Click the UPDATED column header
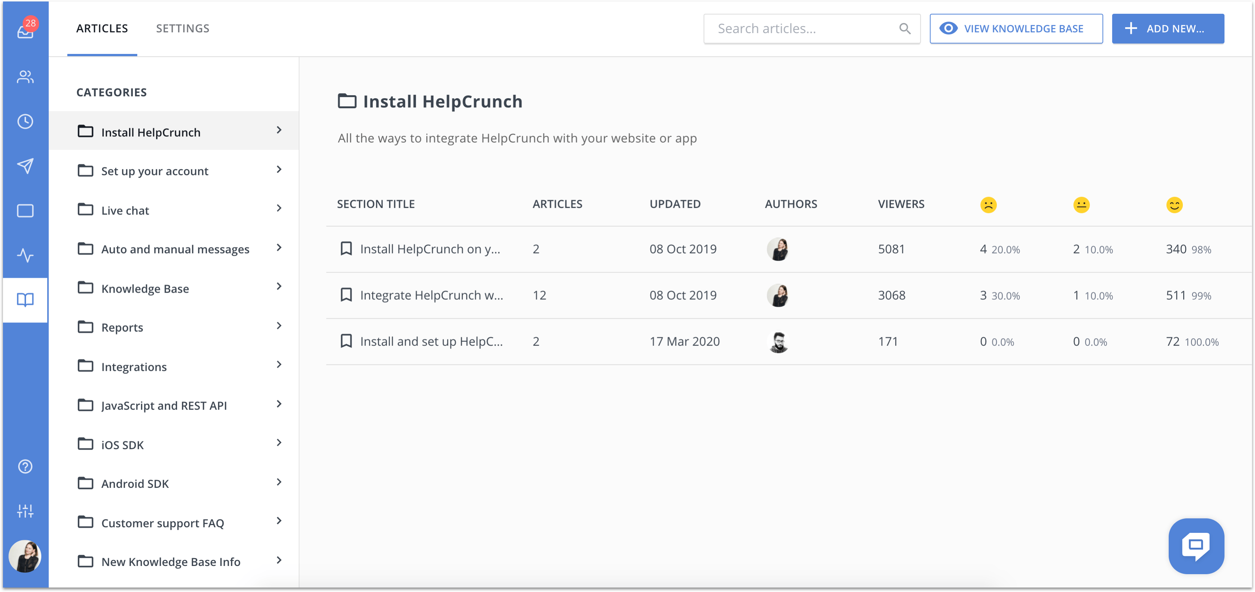The image size is (1255, 592). (675, 204)
